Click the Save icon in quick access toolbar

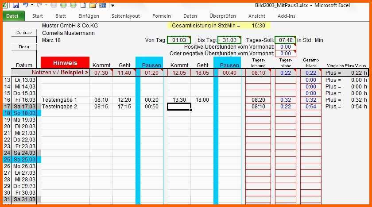click(x=16, y=5)
